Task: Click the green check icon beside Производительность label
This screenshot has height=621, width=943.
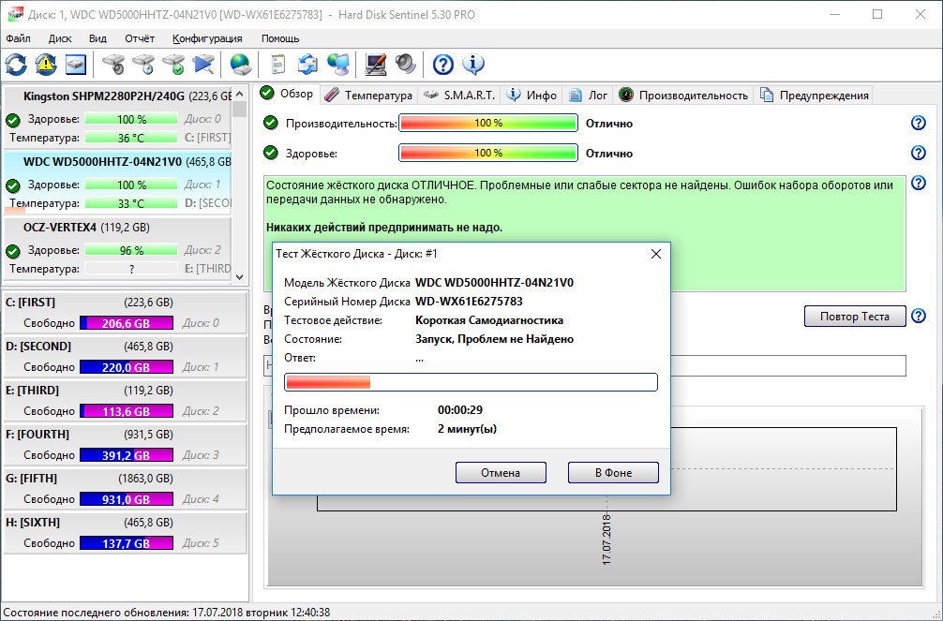Action: 271,123
